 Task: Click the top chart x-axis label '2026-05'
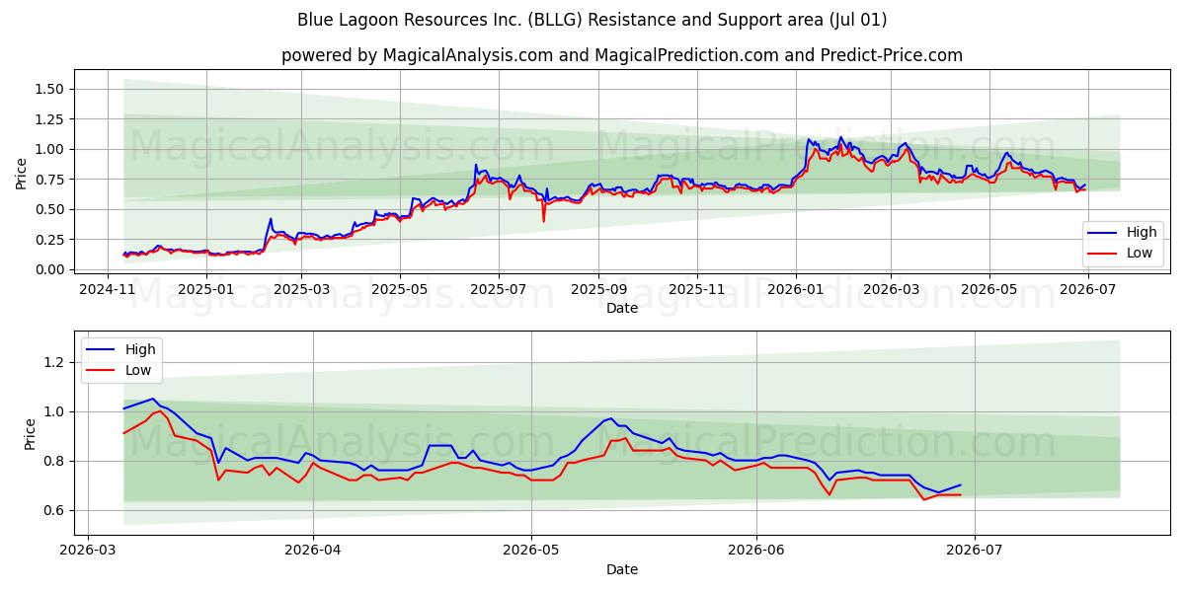tap(989, 289)
